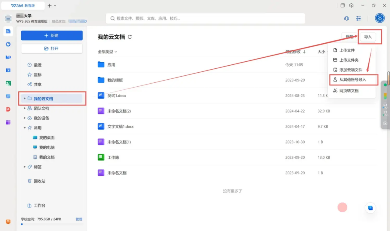Open the customer service headset icon
Screen dimensions: 390x231
(x=346, y=18)
